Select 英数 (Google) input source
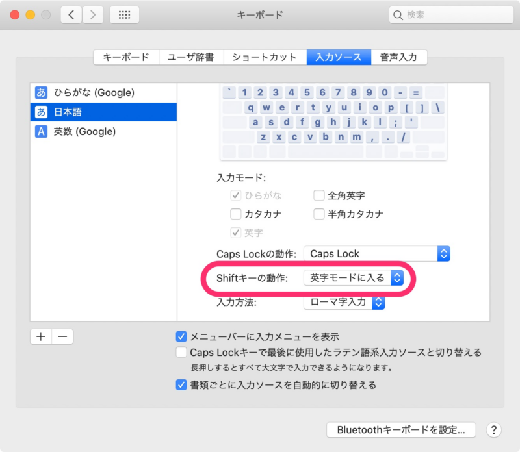Screen dimensions: 520x452 [103, 132]
